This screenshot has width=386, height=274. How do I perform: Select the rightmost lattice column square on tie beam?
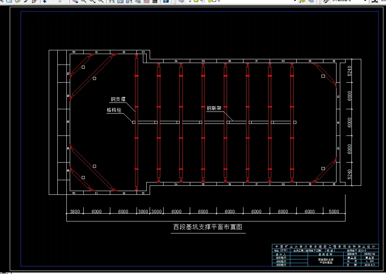tap(295, 122)
